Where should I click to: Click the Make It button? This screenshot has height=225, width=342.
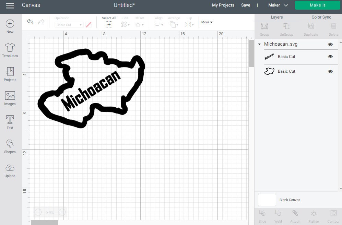[x=317, y=5]
